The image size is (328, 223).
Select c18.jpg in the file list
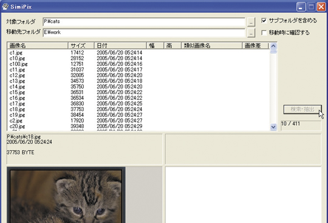pyautogui.click(x=18, y=109)
